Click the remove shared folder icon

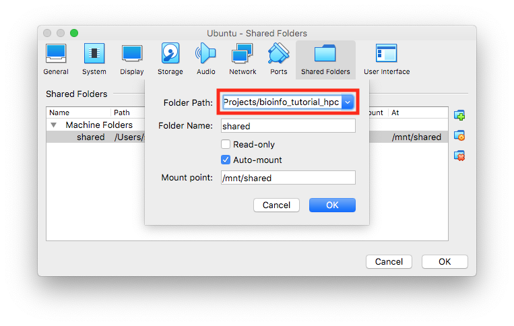point(459,156)
